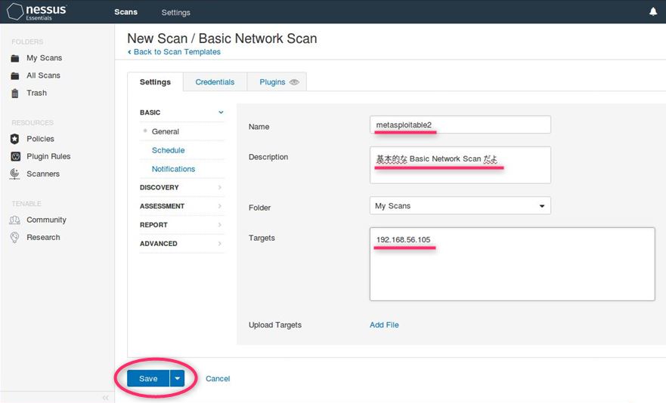666x403 pixels.
Task: Switch to the Credentials tab
Action: (215, 82)
